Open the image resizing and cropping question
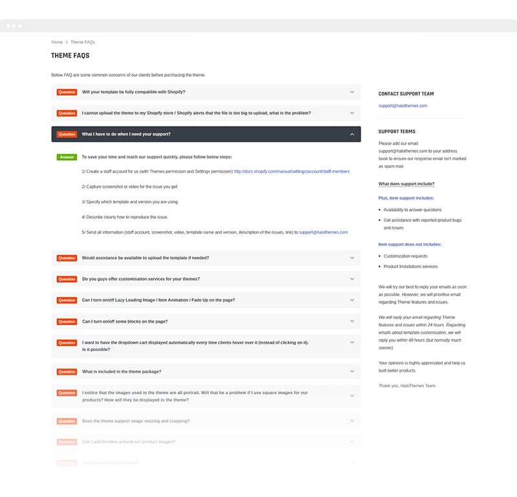This screenshot has width=517, height=497. 136,421
